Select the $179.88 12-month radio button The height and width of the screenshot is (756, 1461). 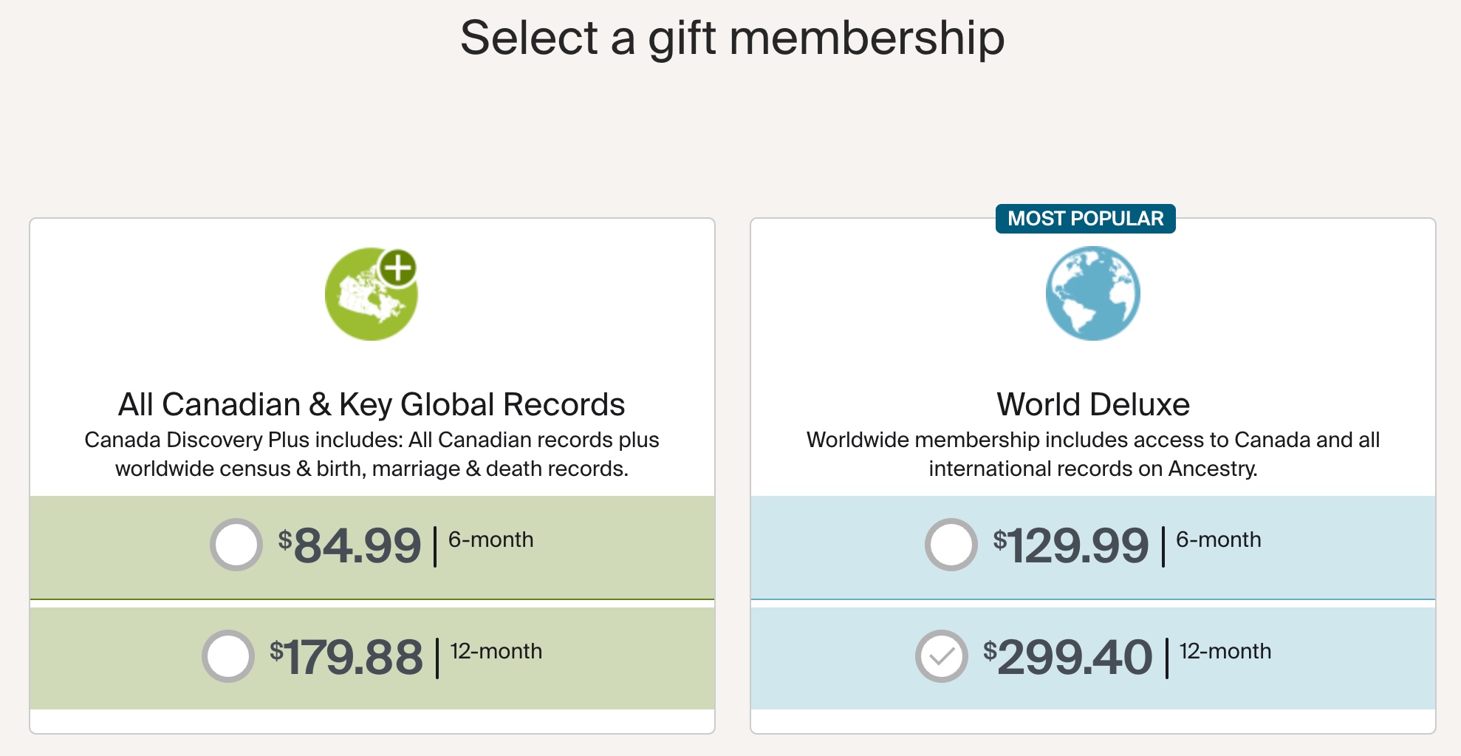(x=228, y=656)
